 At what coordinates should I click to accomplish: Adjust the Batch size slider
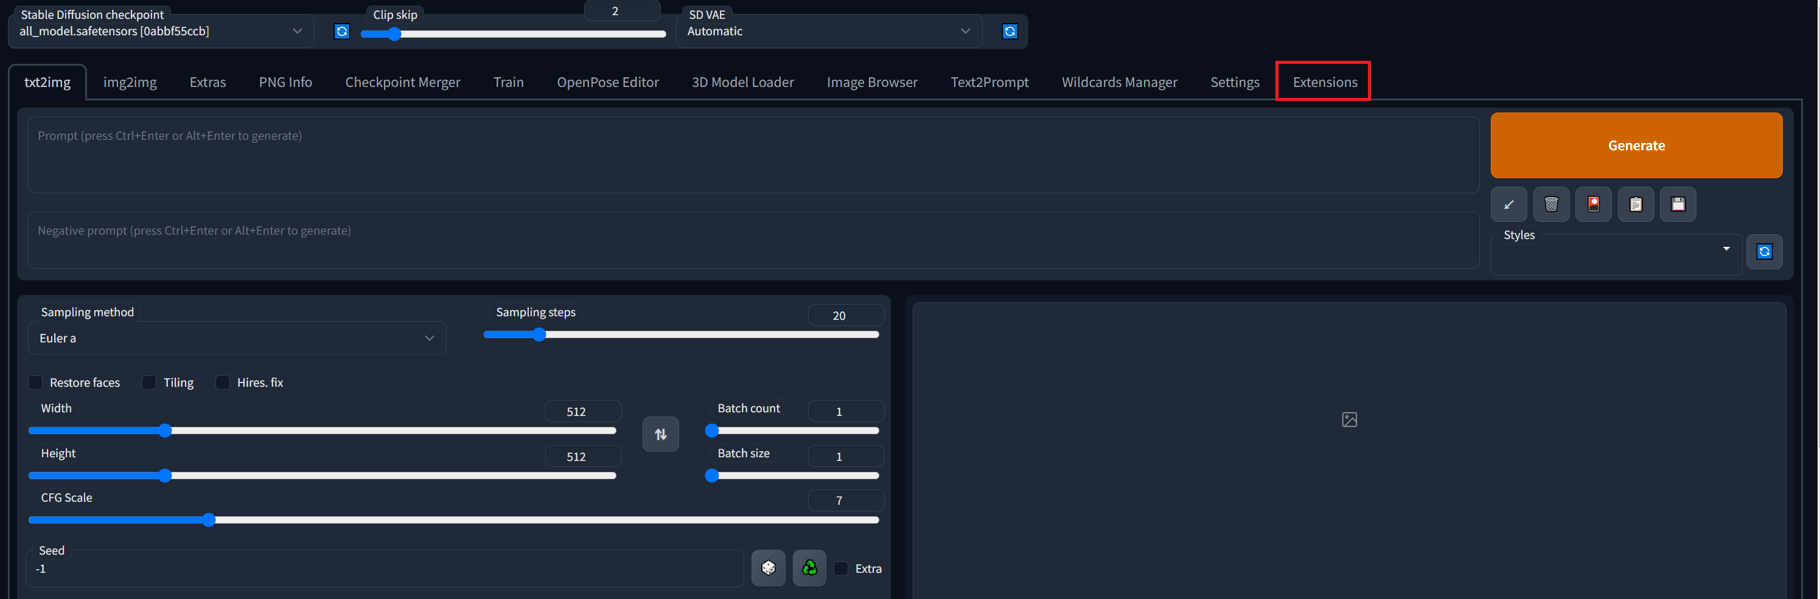pyautogui.click(x=792, y=476)
